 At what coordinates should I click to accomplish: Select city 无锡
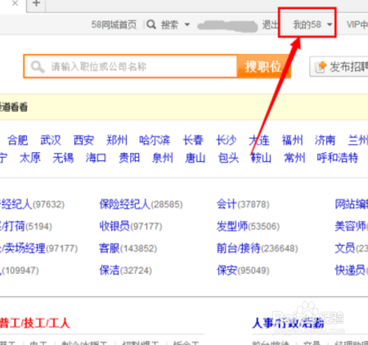point(63,158)
